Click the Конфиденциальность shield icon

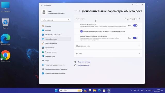pyautogui.click(x=43, y=69)
